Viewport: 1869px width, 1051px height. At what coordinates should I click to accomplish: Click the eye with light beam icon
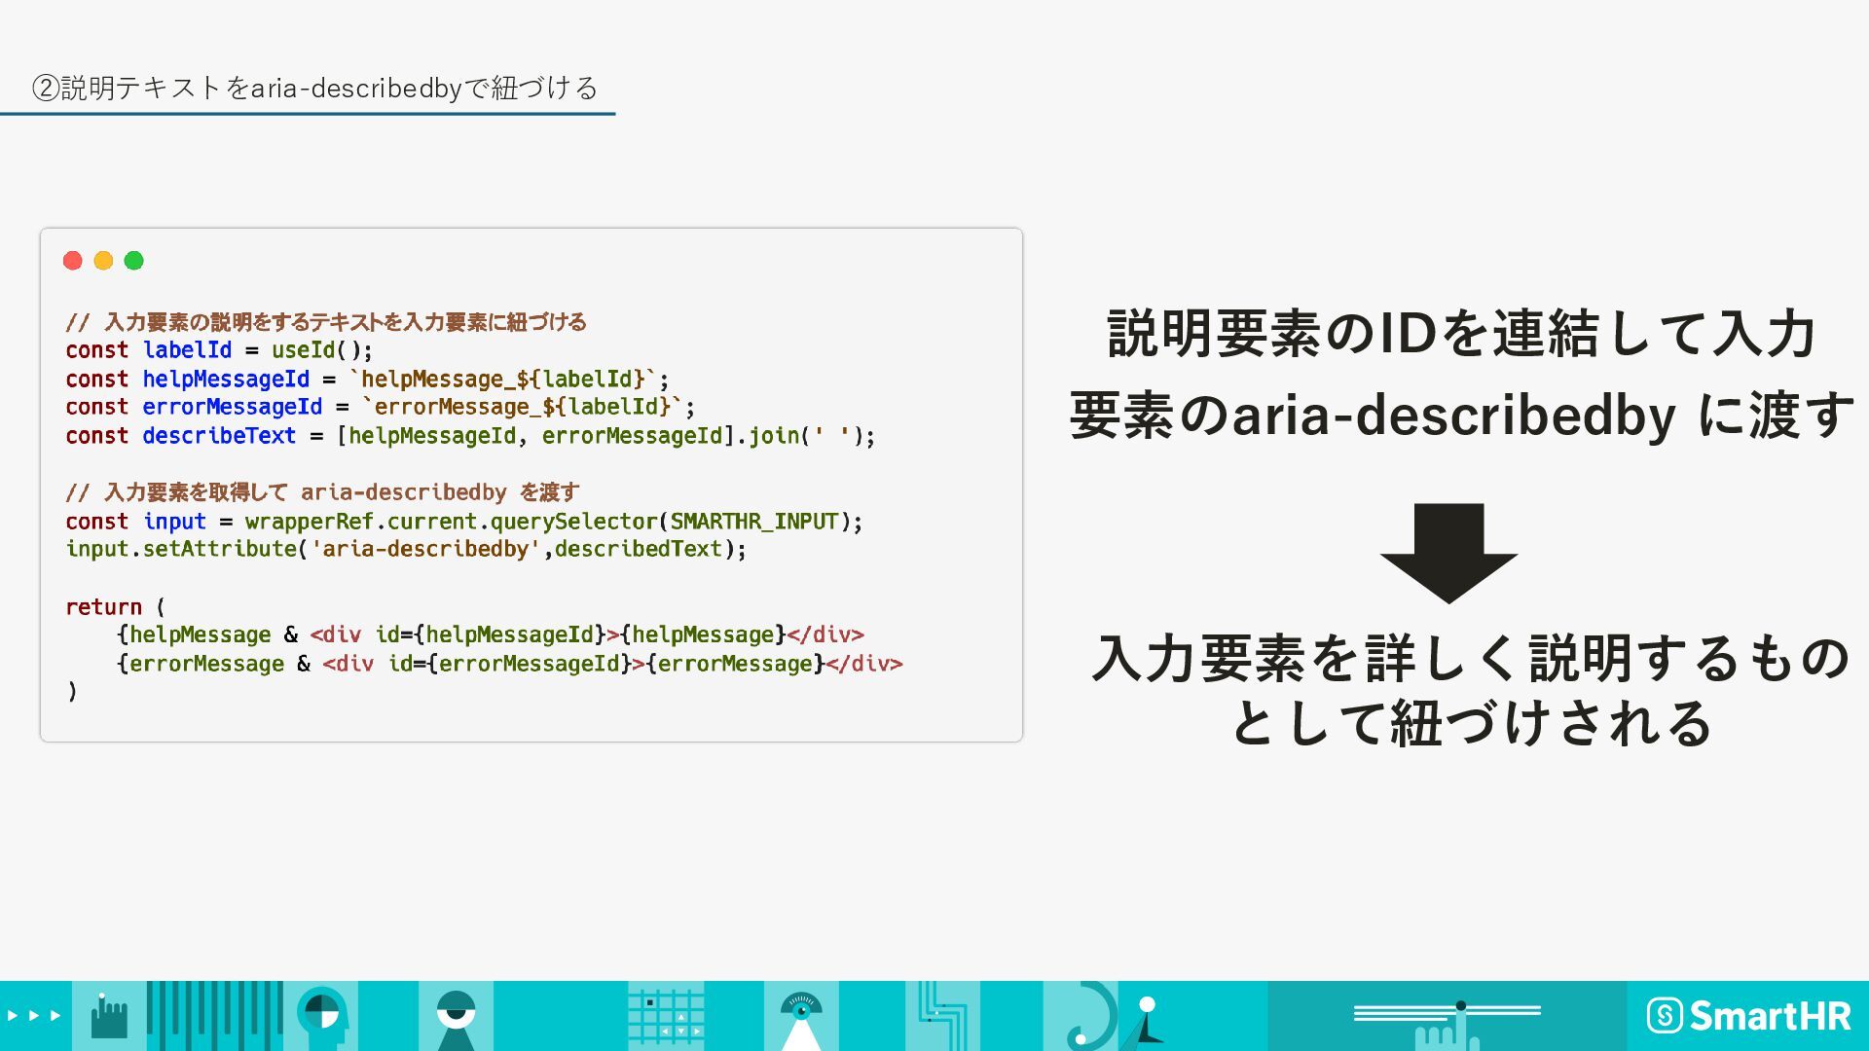[801, 1017]
